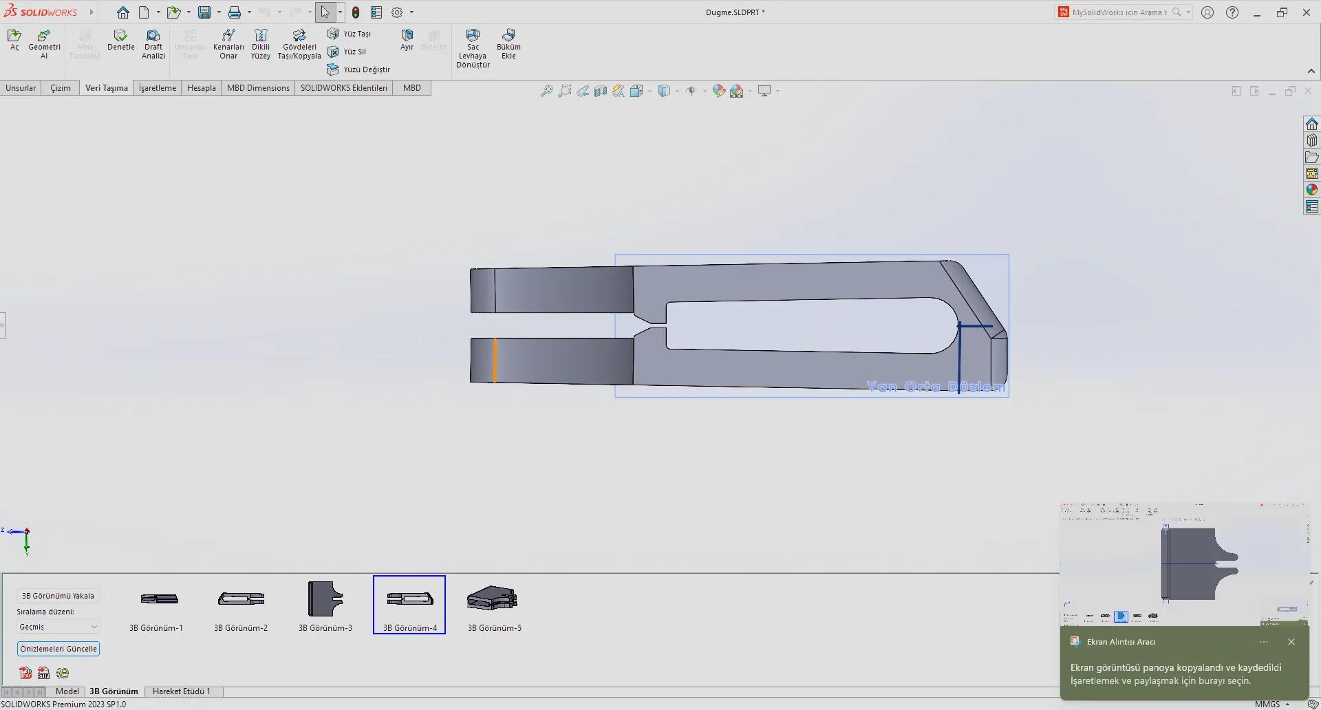Choose Yüz Taşı move face command
Screen dimensions: 1321x710
[350, 34]
